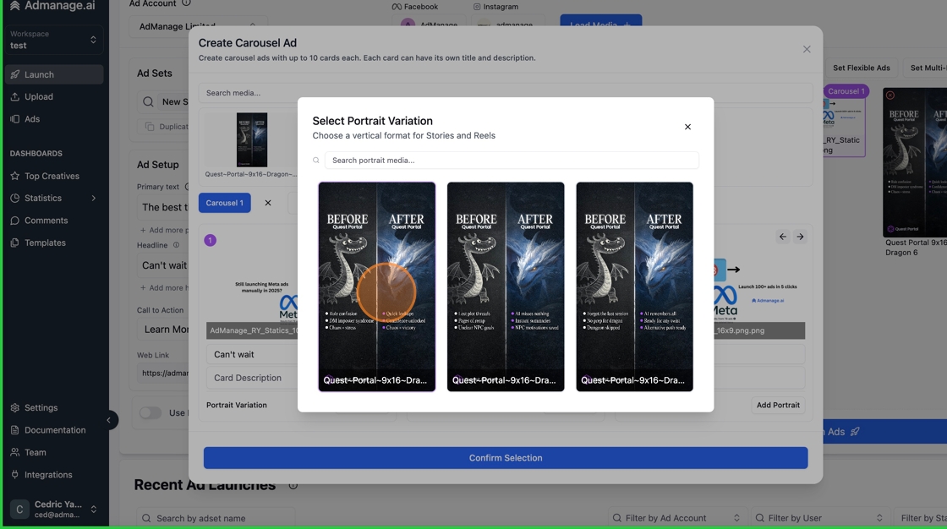Click the Search portrait media field
Viewport: 947px width, 529px height.
[x=512, y=160]
